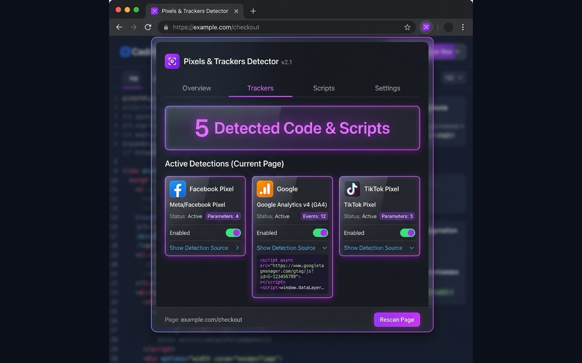Toggle TikTok Pixel detection source chevron
Viewport: 582px width, 363px height.
click(411, 248)
